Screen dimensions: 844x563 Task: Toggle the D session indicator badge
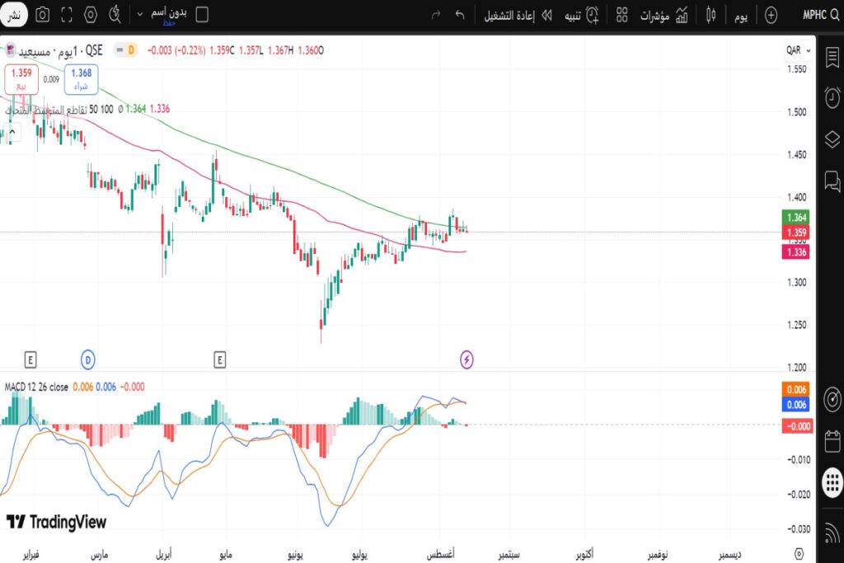[130, 51]
